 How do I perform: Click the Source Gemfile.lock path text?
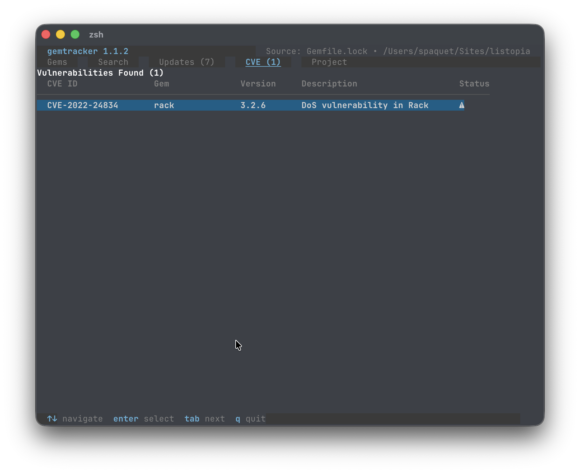click(398, 51)
